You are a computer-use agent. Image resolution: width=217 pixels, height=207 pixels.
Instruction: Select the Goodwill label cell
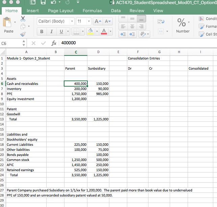pos(26,114)
